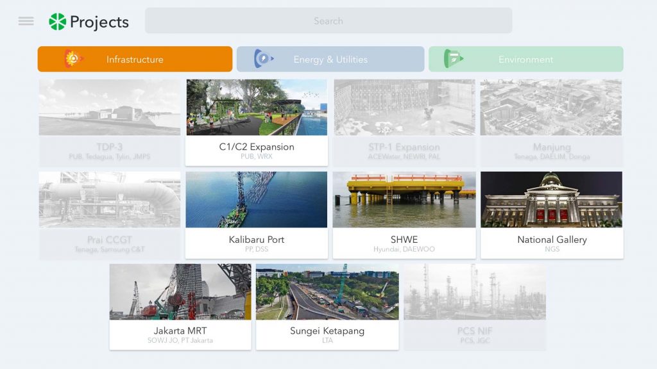
Task: Select the Infrastructure tab
Action: pos(135,59)
